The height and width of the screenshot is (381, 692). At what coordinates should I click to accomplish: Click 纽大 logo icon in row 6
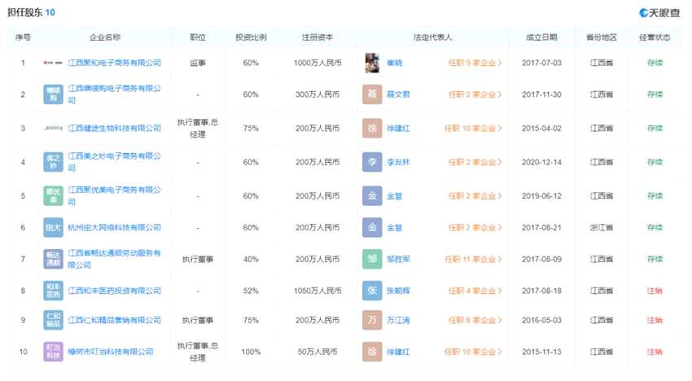click(53, 227)
